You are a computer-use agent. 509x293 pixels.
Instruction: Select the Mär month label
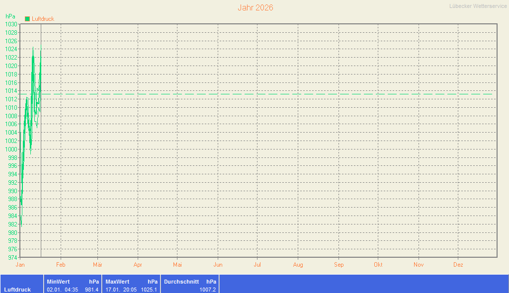click(x=97, y=265)
